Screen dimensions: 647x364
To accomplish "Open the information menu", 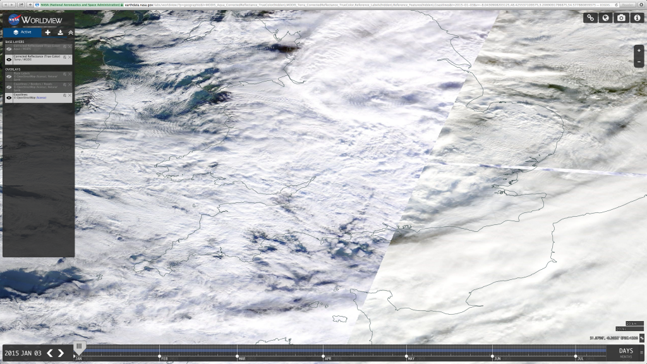I will [x=637, y=18].
